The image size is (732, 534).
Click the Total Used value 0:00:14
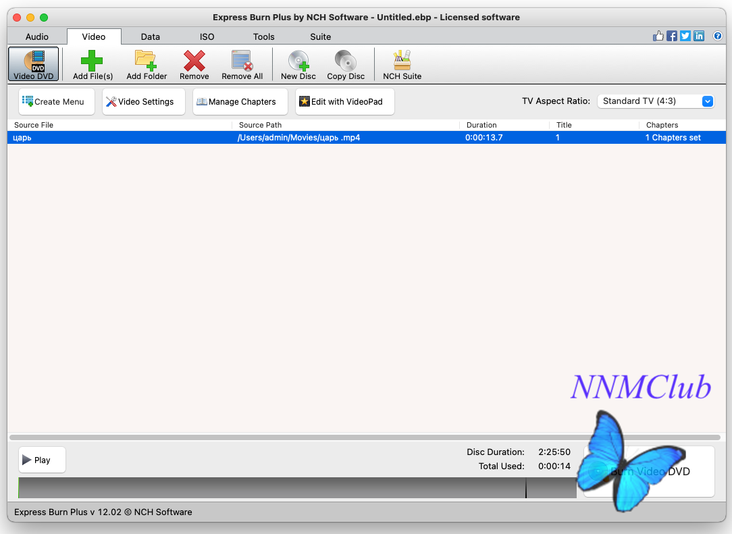[554, 466]
